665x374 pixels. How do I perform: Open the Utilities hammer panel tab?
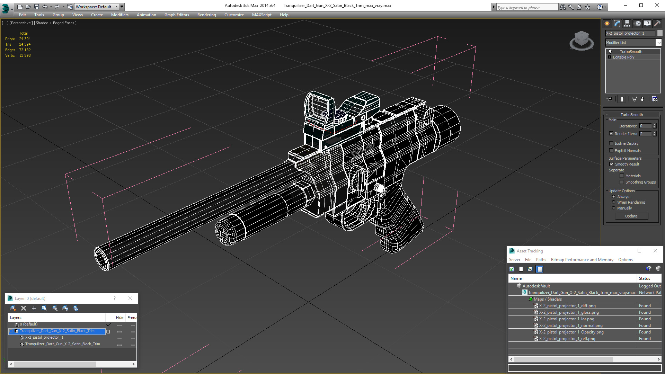(657, 24)
